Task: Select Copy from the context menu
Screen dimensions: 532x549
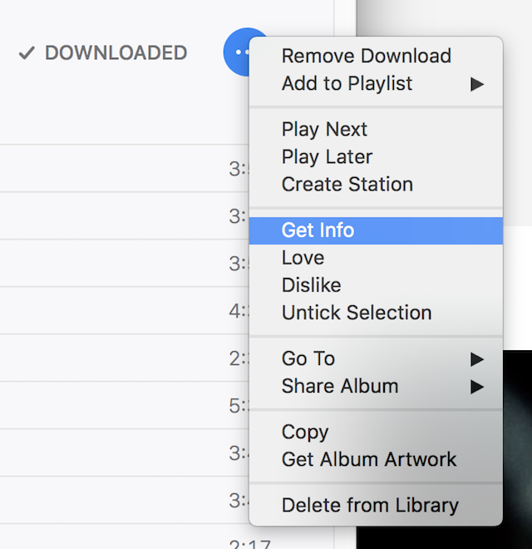Action: pyautogui.click(x=305, y=433)
